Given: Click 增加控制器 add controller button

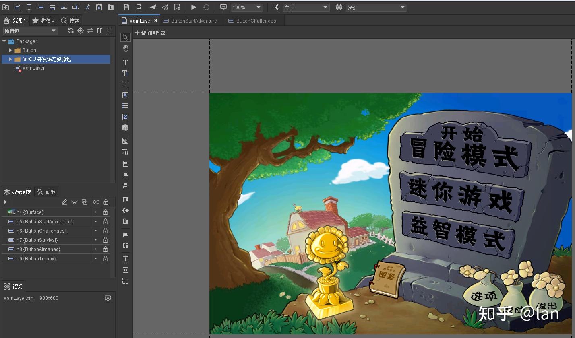Looking at the screenshot, I should click(x=150, y=33).
